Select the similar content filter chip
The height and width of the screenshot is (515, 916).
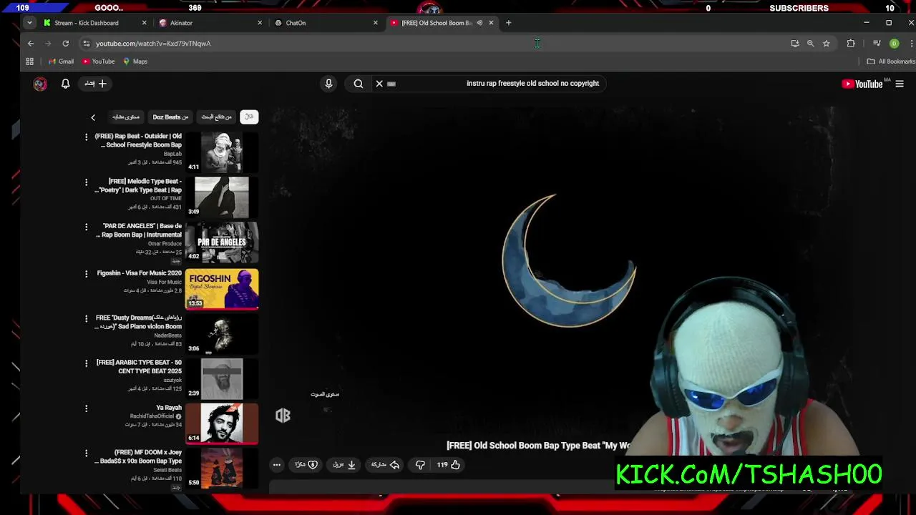coord(126,117)
